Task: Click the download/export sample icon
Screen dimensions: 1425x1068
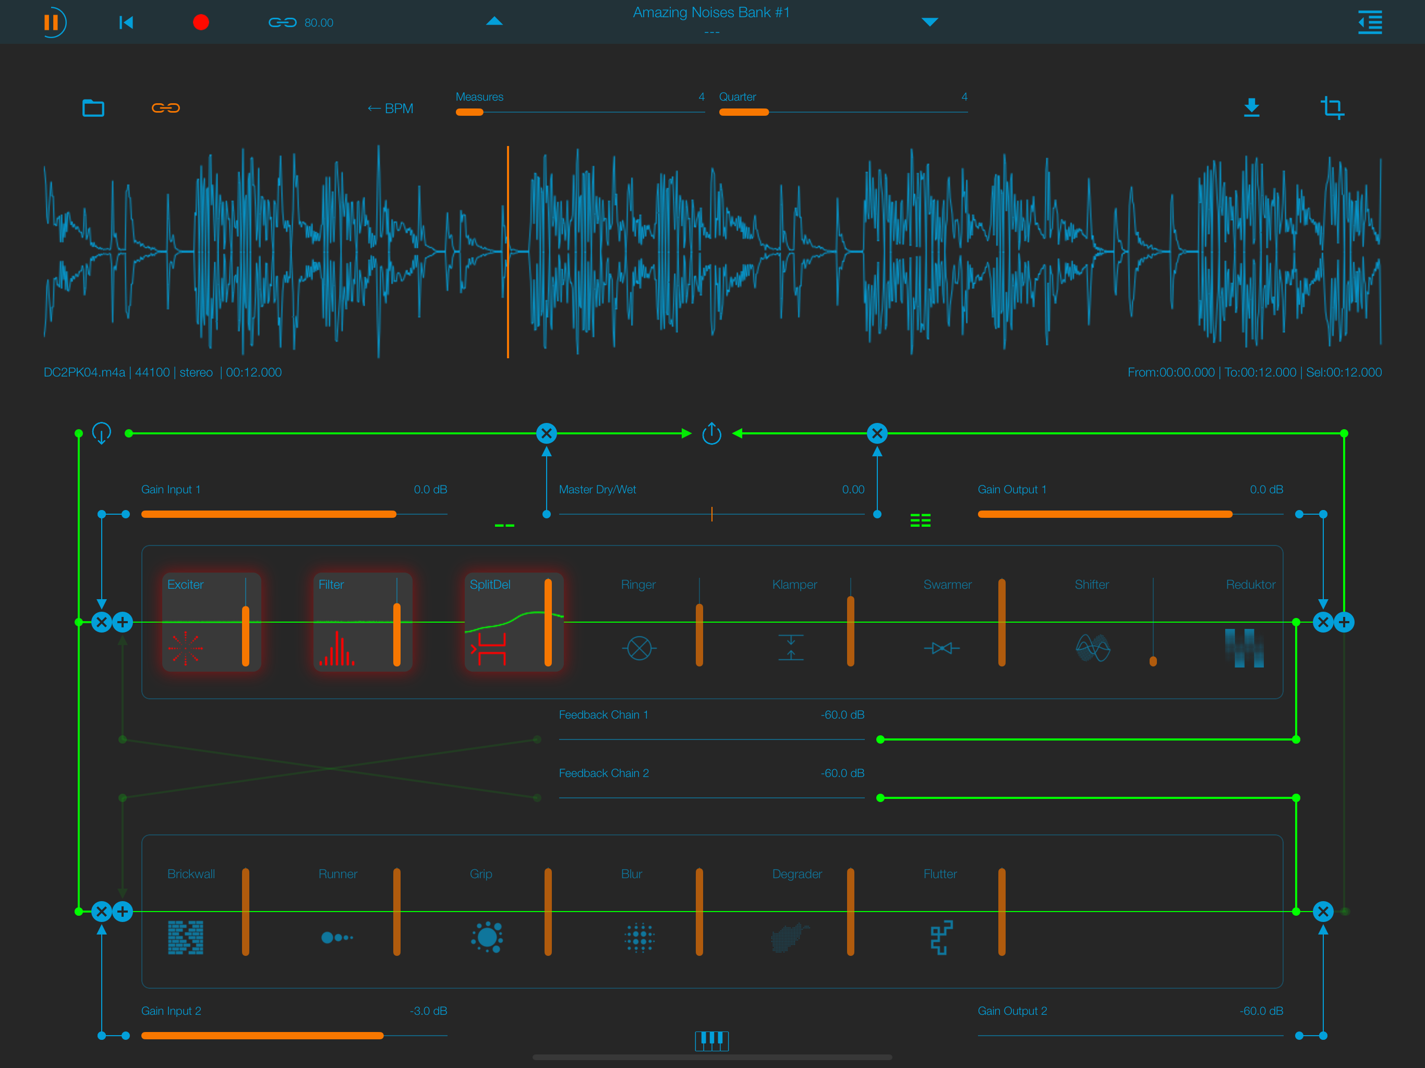Action: pyautogui.click(x=1251, y=107)
